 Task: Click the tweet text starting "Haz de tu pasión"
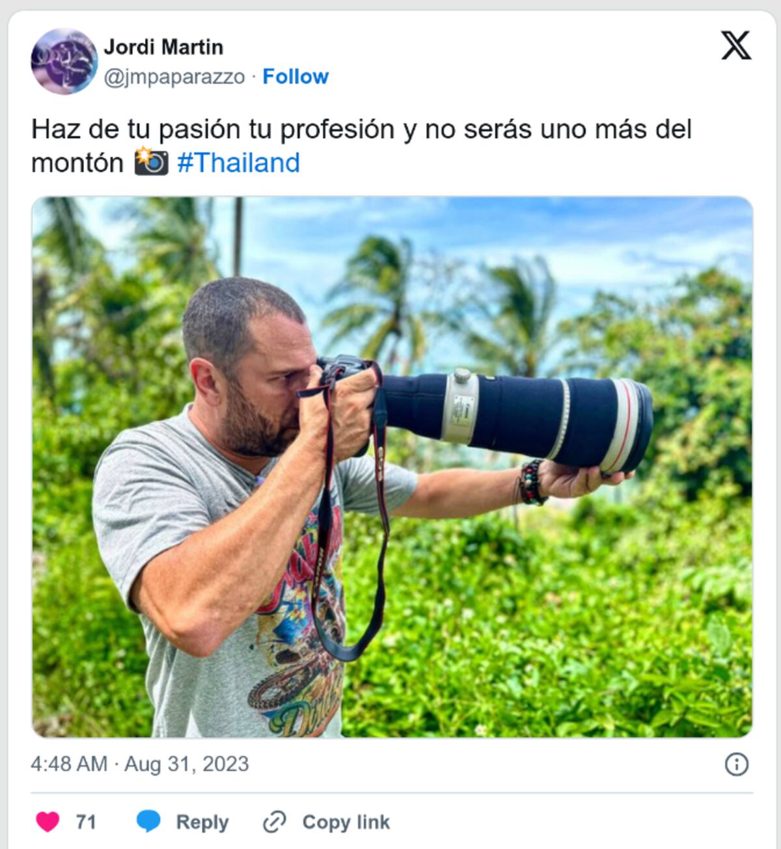point(361,129)
